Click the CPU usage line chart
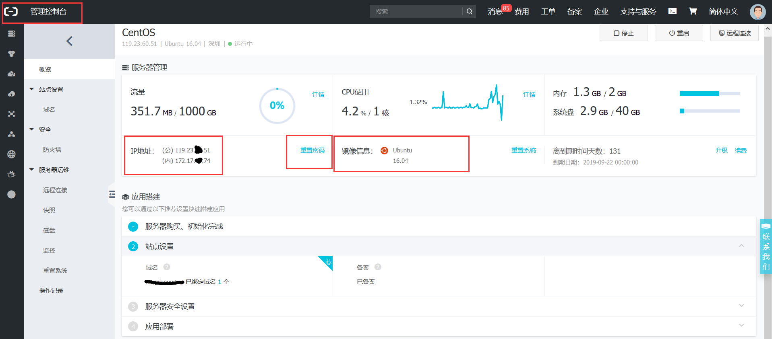The image size is (772, 339). click(468, 102)
